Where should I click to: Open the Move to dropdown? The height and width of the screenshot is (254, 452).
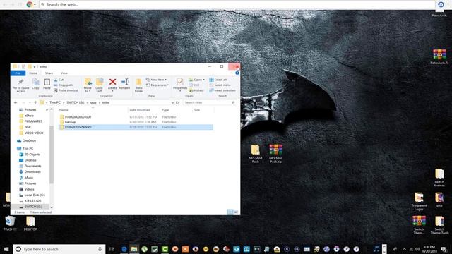pos(88,85)
